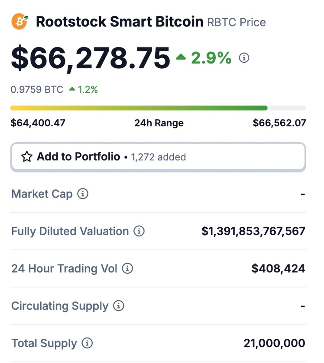Image resolution: width=324 pixels, height=363 pixels.
Task: Click the 0.9759 BTC price text
Action: coord(37,89)
